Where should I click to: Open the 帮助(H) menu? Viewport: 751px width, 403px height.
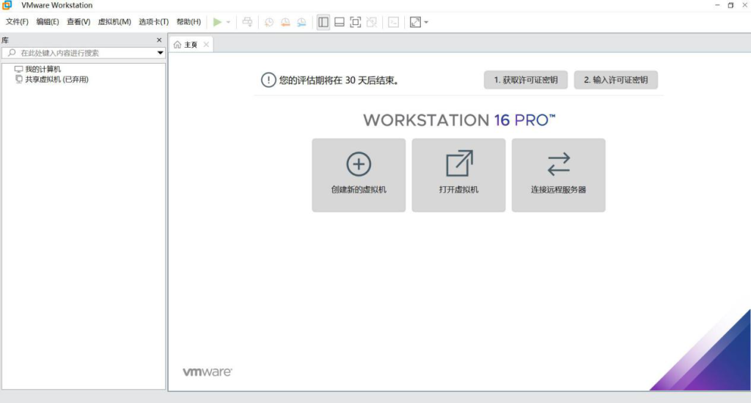coord(188,22)
